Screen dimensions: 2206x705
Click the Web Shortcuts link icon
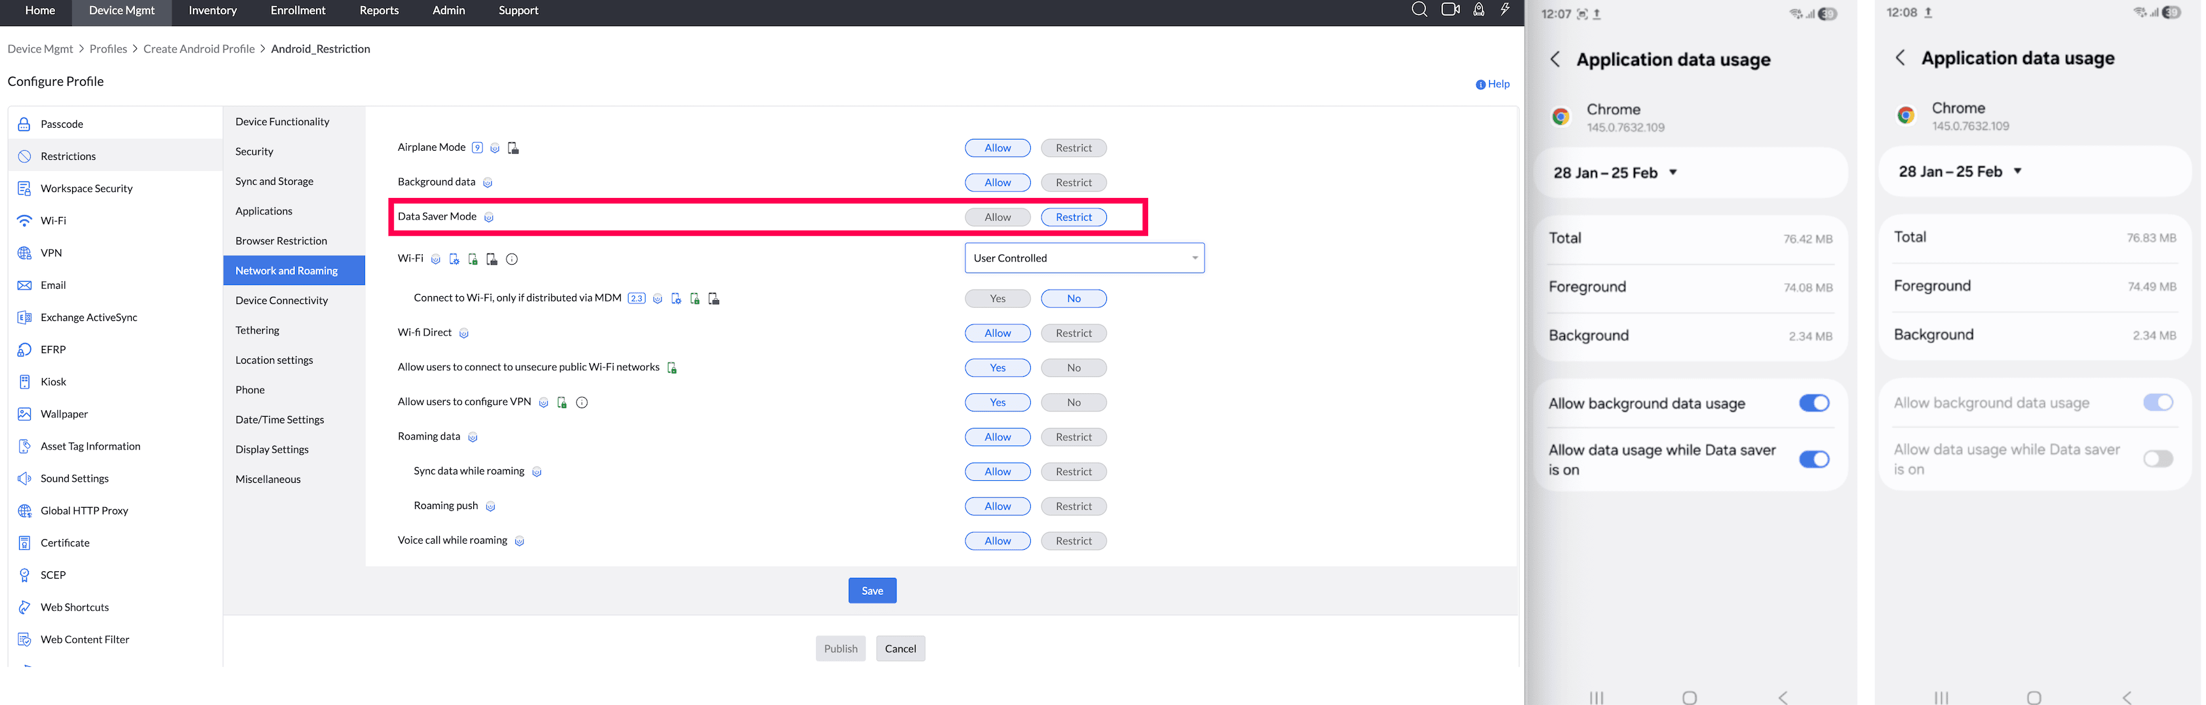click(24, 607)
